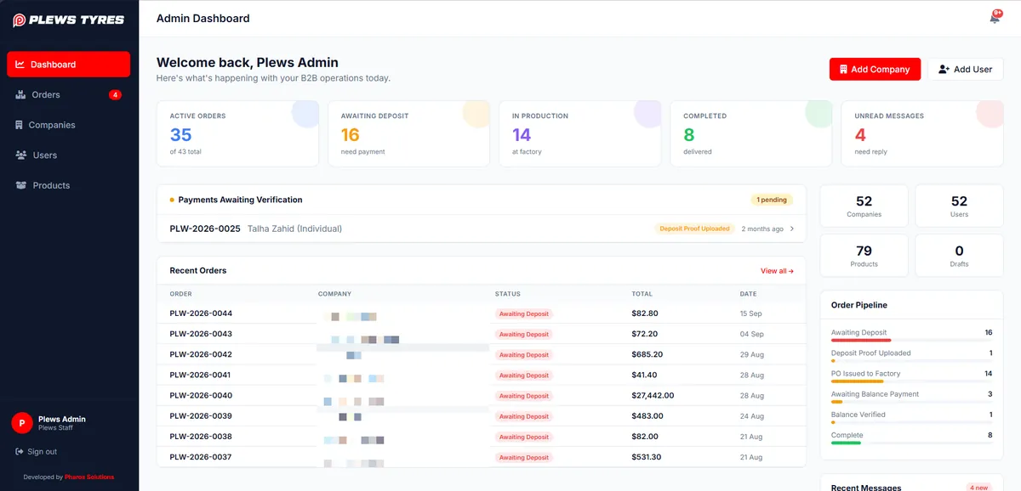Click the Add User button
This screenshot has height=491, width=1021.
click(x=965, y=70)
